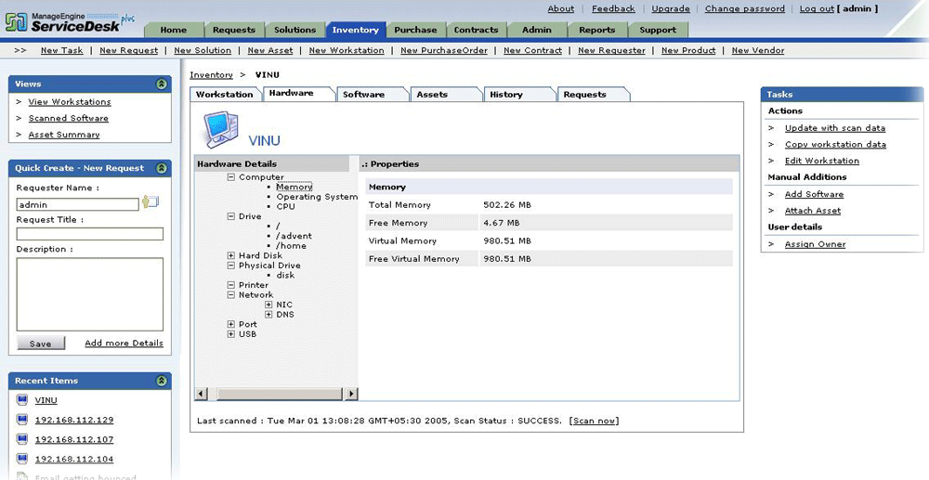Click the workstation icon next to VINU in Recent Items

pyautogui.click(x=22, y=400)
